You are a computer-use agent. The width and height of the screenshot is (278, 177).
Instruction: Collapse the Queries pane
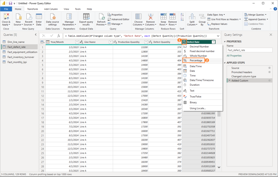pyautogui.click(x=36, y=35)
